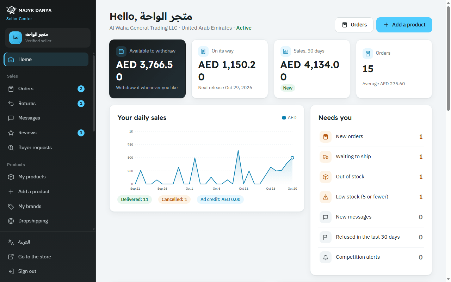Viewport: 451px width, 282px height.
Task: Click the Returns arrow icon in the sidebar
Action: pos(11,103)
